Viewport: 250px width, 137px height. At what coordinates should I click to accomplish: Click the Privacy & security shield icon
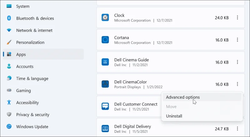tap(9, 115)
